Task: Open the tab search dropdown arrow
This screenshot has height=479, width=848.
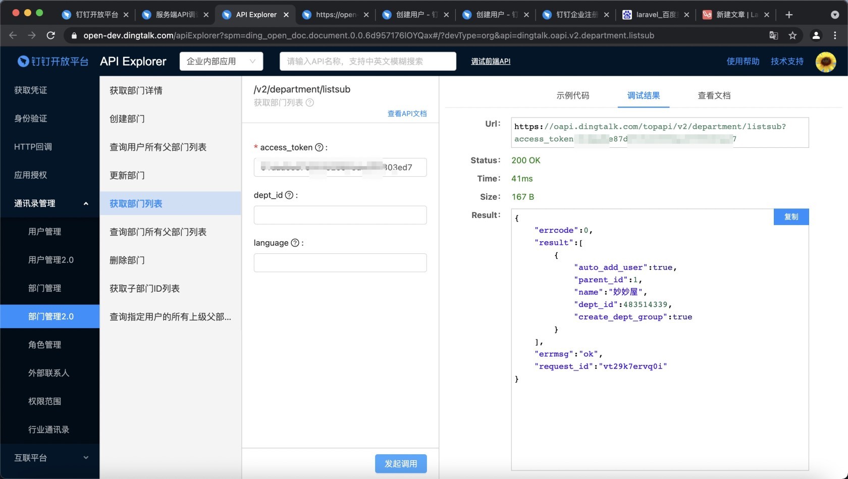Action: pyautogui.click(x=835, y=15)
